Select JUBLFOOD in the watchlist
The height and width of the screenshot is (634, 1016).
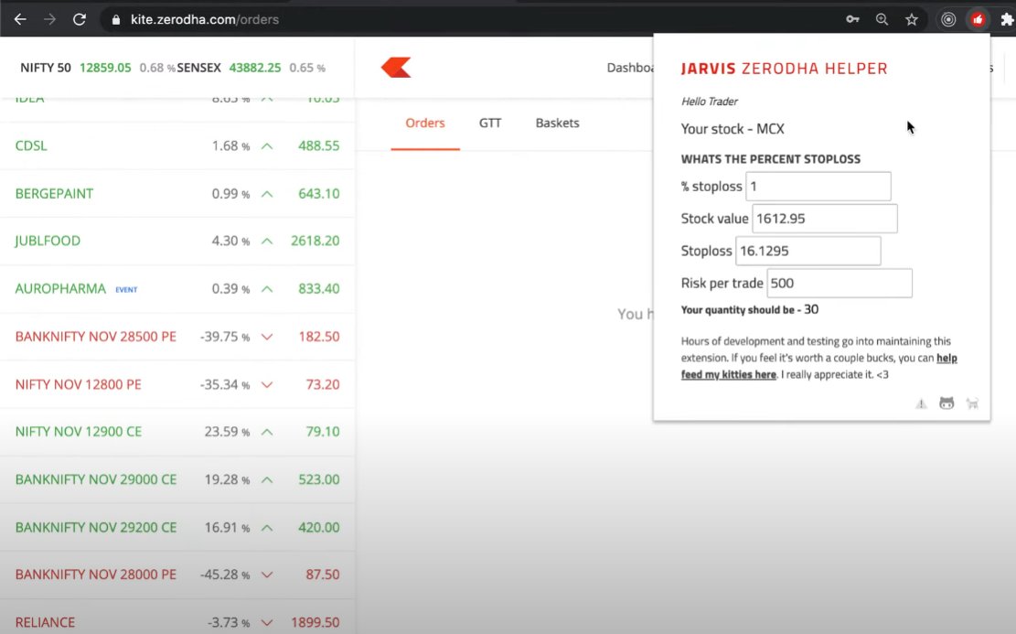[x=48, y=242]
